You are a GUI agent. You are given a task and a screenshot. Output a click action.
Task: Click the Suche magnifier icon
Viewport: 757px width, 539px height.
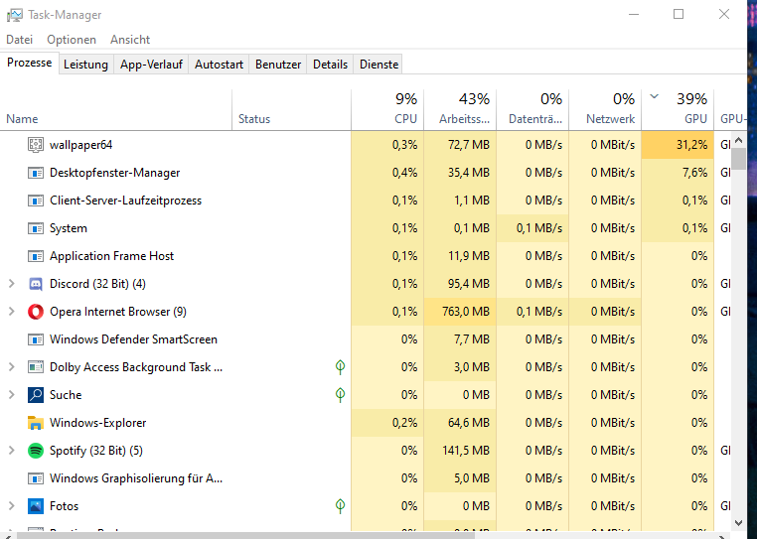pos(35,395)
